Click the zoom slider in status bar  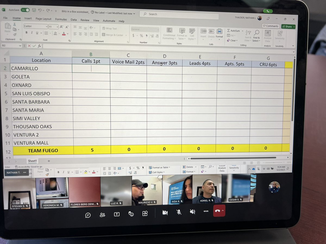tap(274, 162)
